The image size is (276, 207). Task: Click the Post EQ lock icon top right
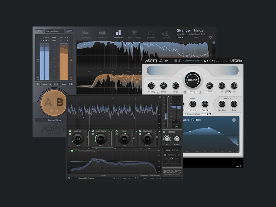(x=234, y=120)
